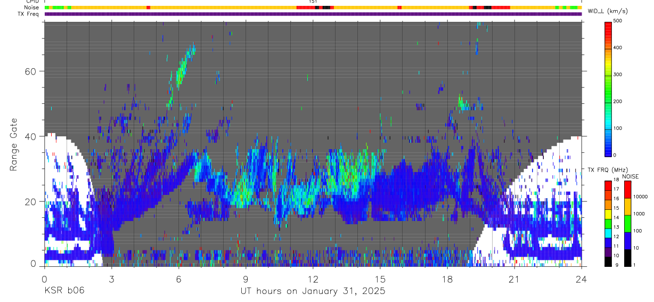Image resolution: width=654 pixels, height=302 pixels.
Task: Click the '1000' tick on the noise legend
Action: click(x=639, y=214)
